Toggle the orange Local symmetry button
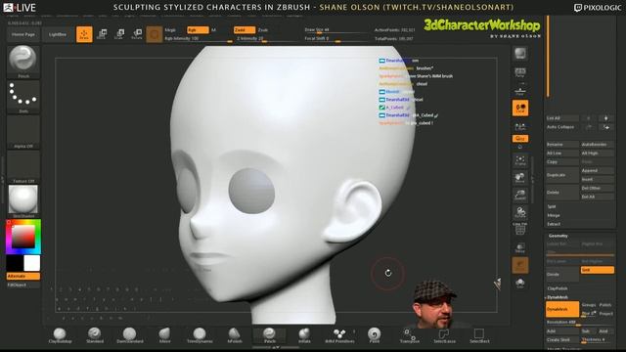 [520, 109]
